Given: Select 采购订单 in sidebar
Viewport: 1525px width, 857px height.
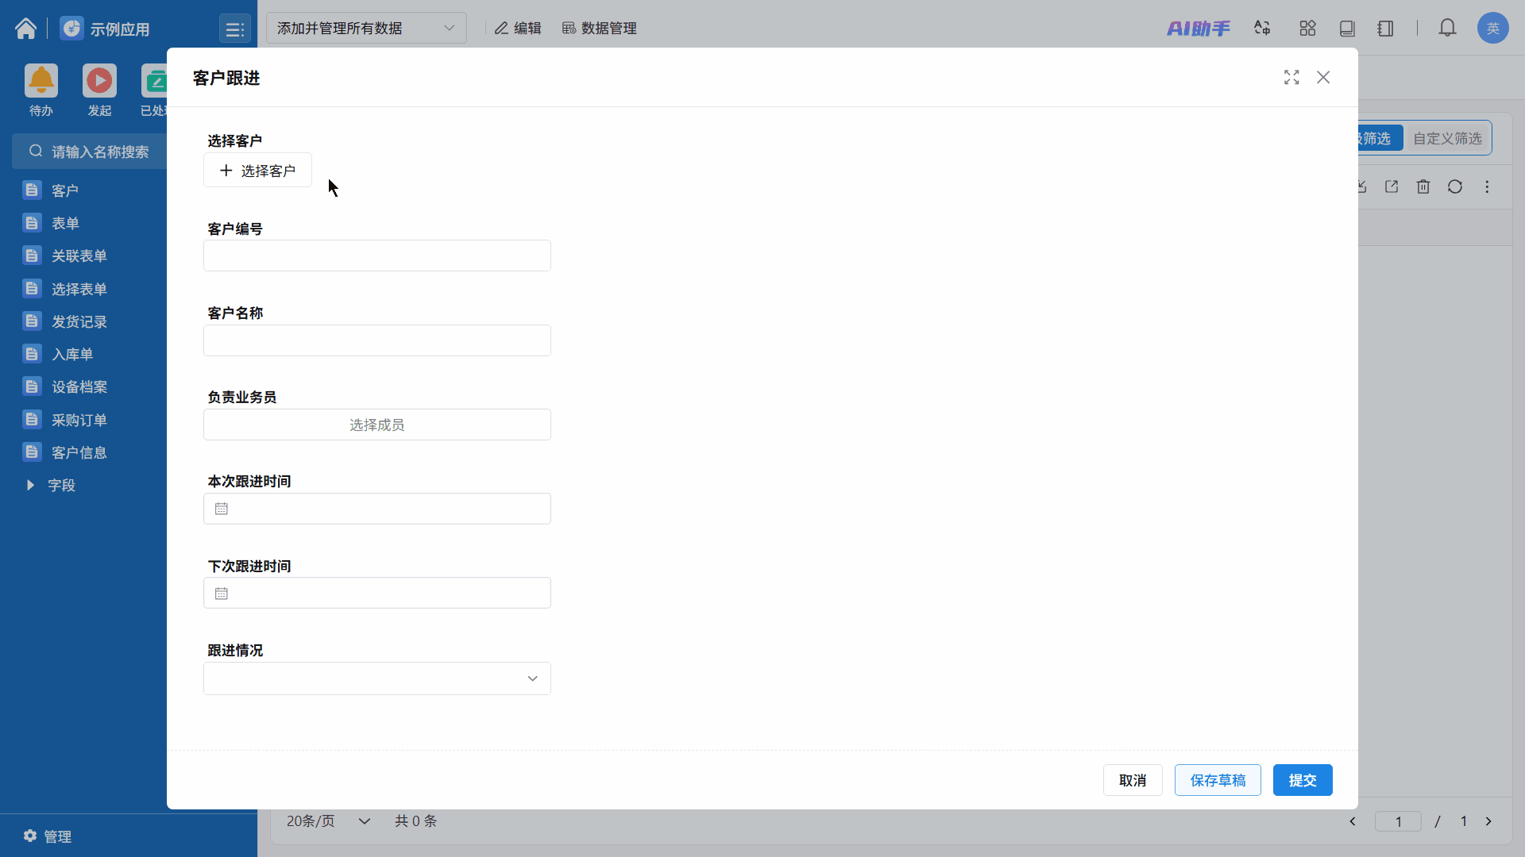Looking at the screenshot, I should (x=79, y=420).
